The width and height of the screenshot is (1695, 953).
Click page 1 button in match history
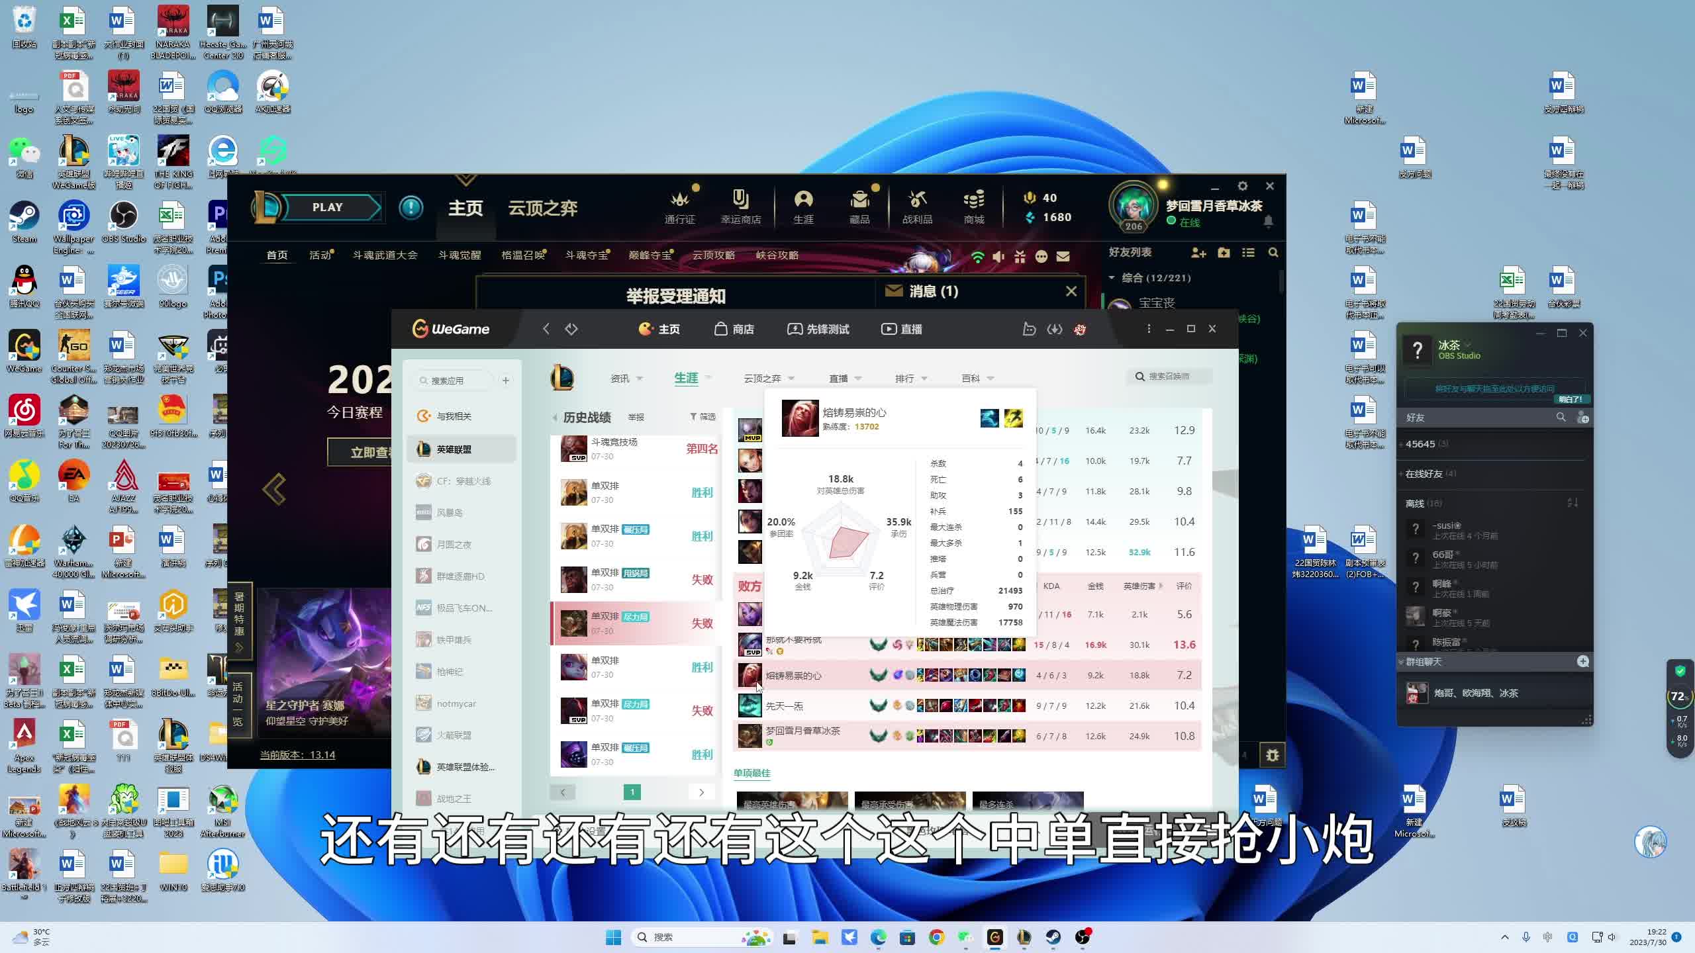pos(632,792)
